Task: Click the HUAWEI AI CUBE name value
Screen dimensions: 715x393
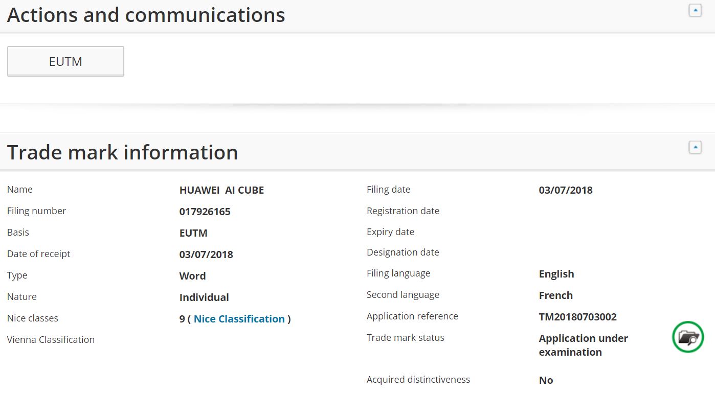Action: point(221,190)
